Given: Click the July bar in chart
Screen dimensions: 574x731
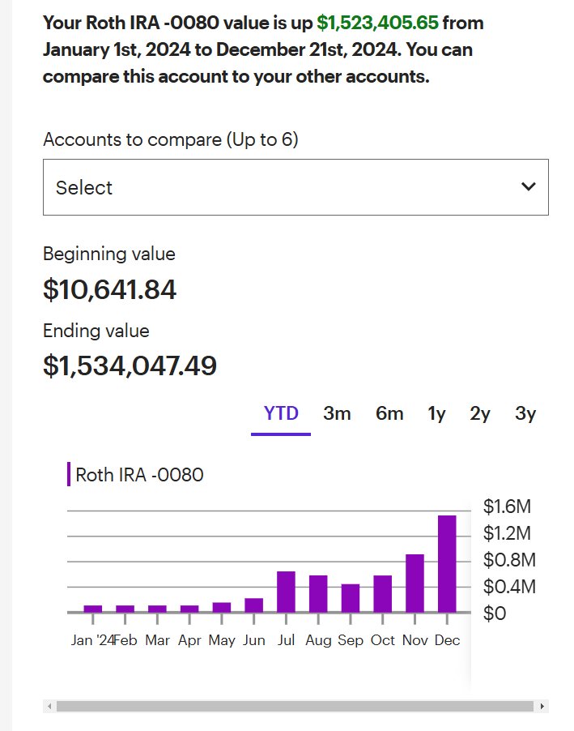Looking at the screenshot, I should 286,592.
